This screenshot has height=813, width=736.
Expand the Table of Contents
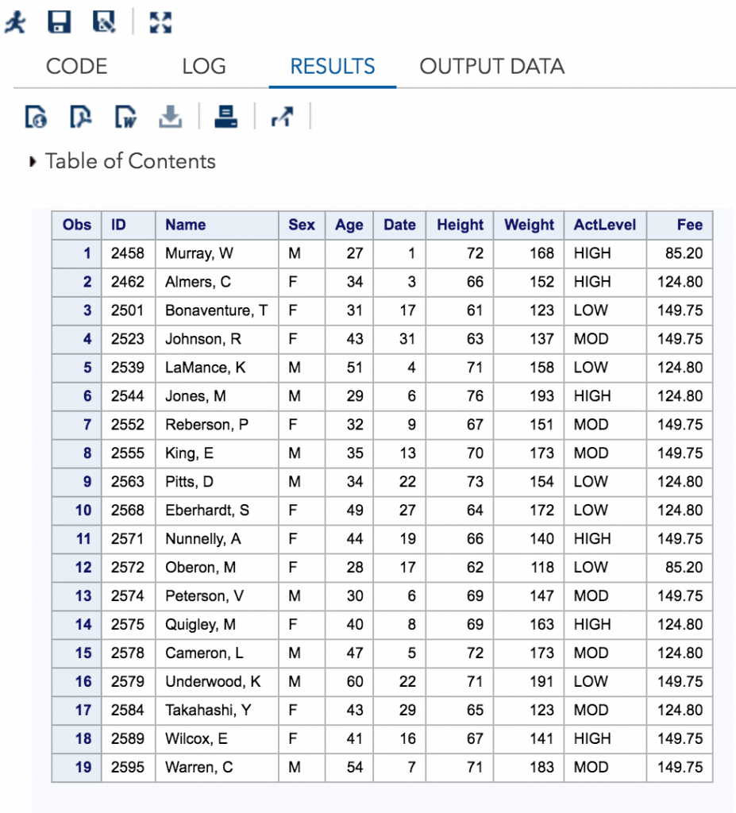[x=33, y=162]
